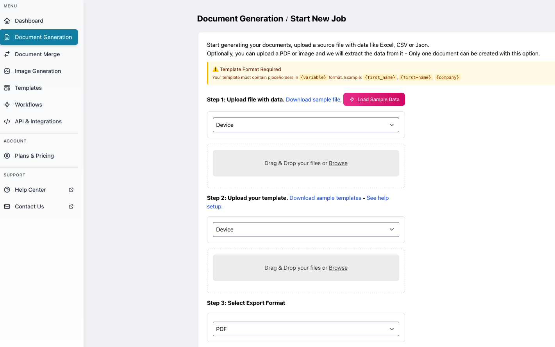Image resolution: width=555 pixels, height=347 pixels.
Task: Click the Templates layout icon
Action: pyautogui.click(x=7, y=88)
